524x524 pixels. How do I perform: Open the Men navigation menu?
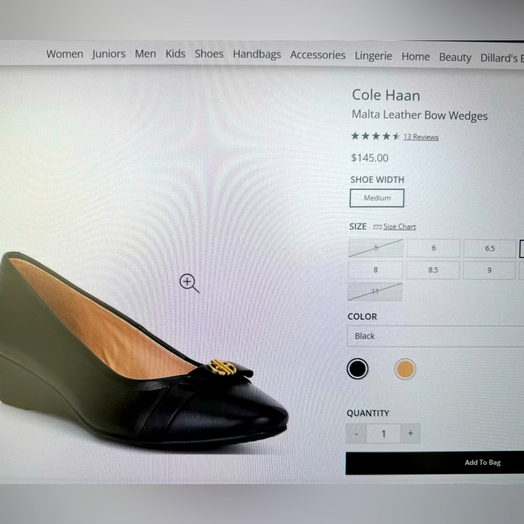pyautogui.click(x=145, y=54)
